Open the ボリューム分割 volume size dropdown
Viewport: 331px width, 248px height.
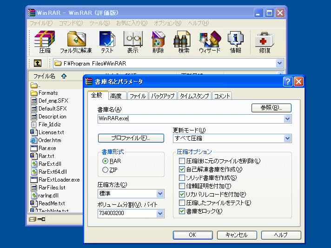click(160, 214)
